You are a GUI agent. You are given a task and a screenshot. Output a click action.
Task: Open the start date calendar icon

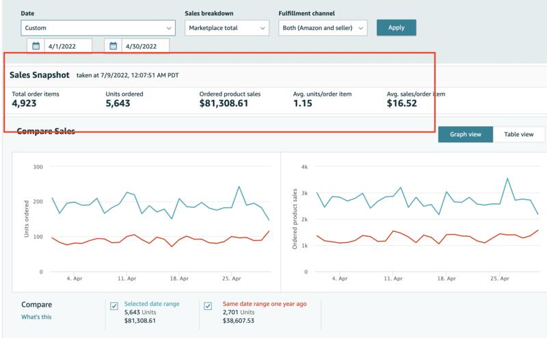pyautogui.click(x=36, y=46)
